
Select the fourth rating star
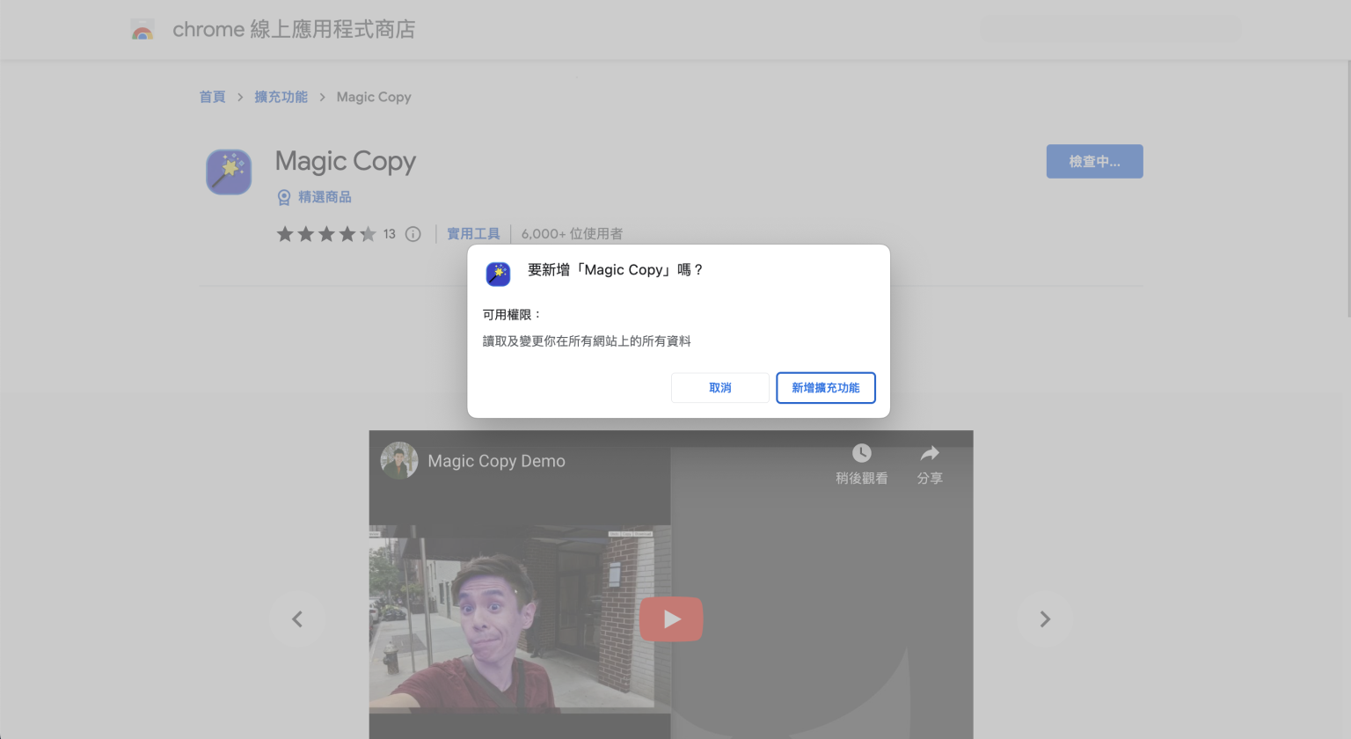point(348,234)
